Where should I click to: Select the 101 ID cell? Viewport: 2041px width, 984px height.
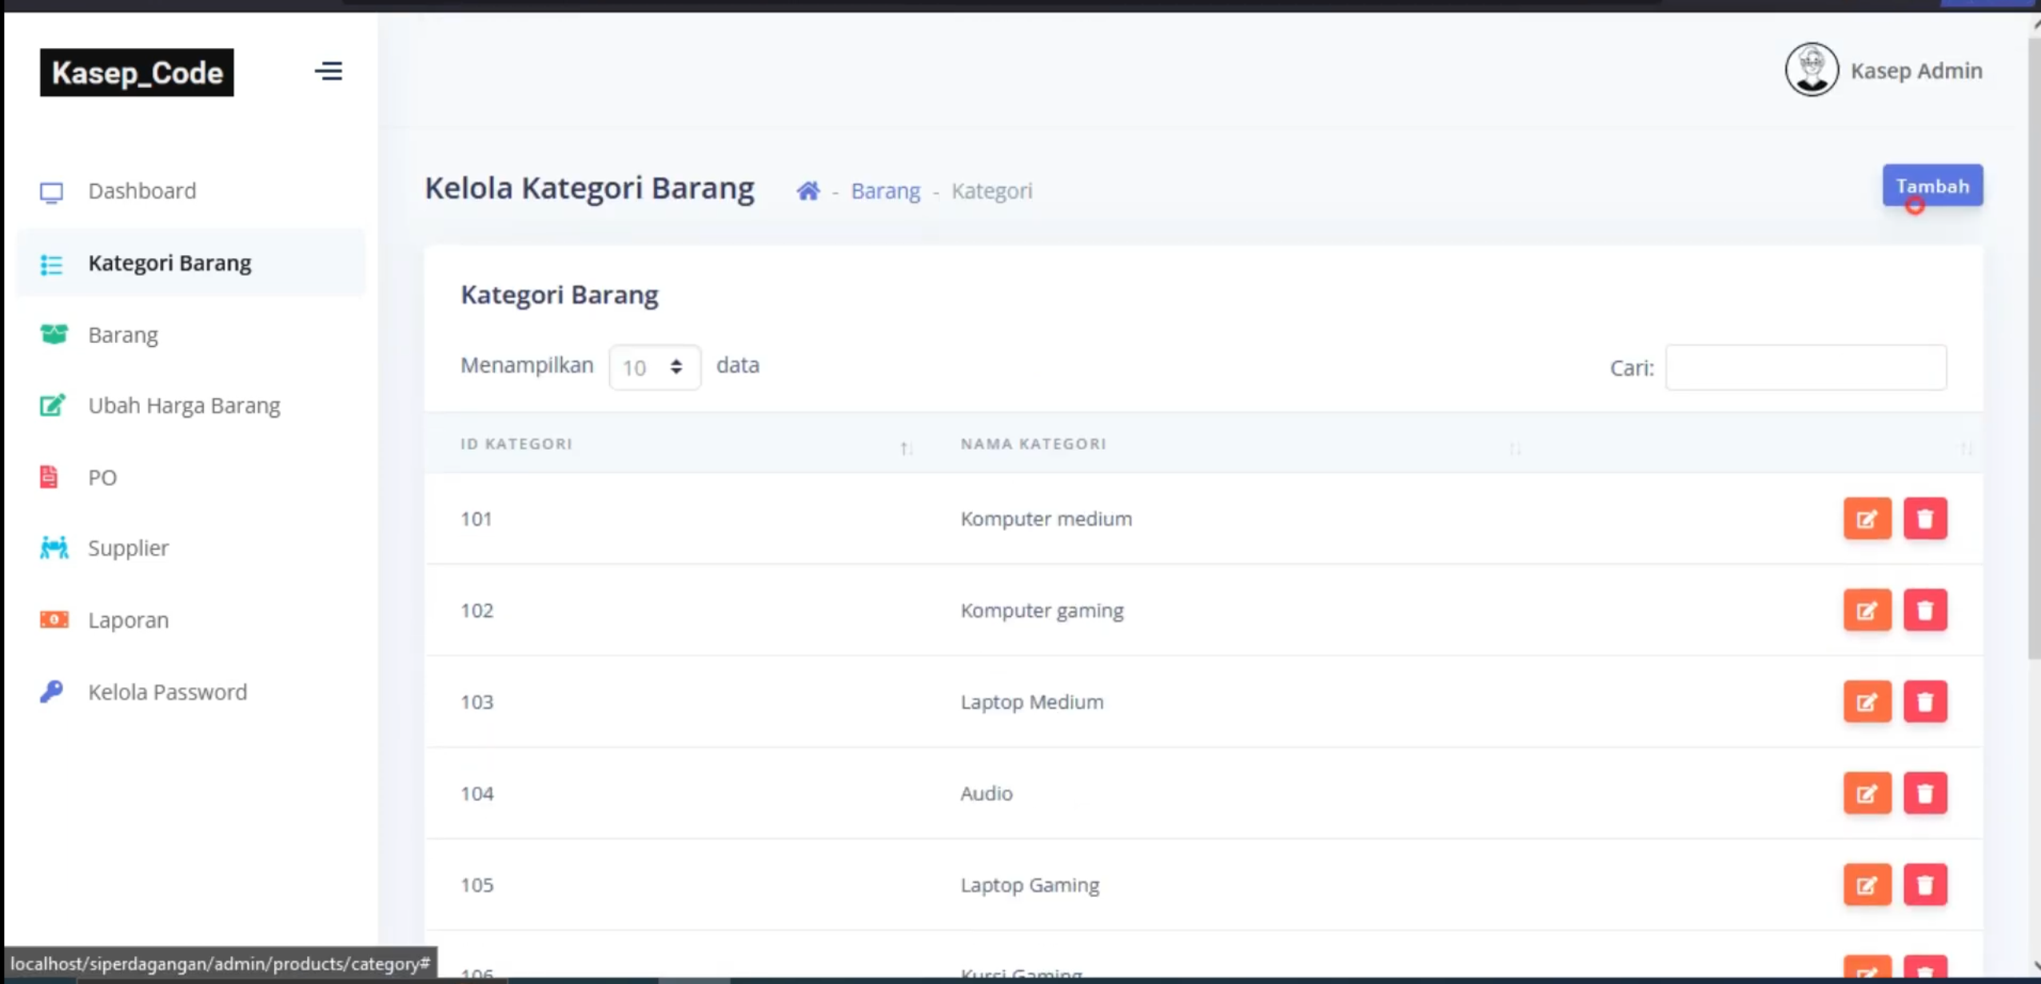coord(476,519)
